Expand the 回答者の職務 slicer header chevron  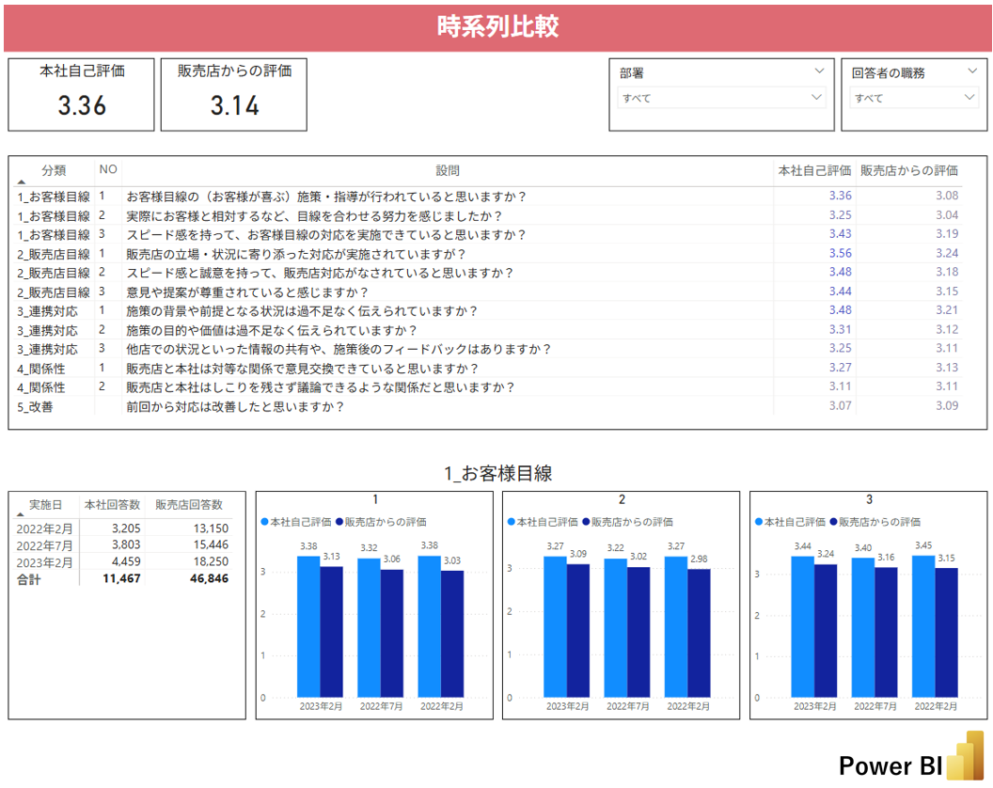click(x=971, y=71)
